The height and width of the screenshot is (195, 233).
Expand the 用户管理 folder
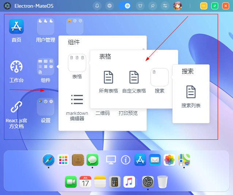(x=46, y=26)
